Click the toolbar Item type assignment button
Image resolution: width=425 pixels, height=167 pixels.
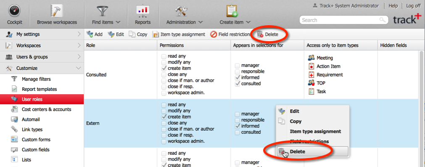click(179, 34)
